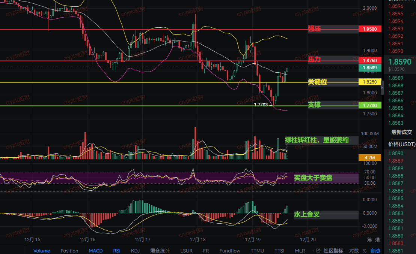The height and width of the screenshot is (254, 416).
Task: Open the 最新成交 latest trades tab
Action: 402,132
